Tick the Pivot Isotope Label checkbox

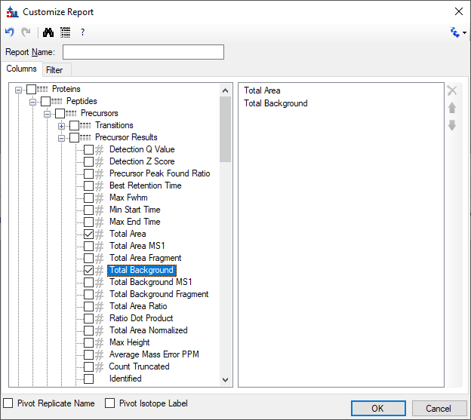pos(110,403)
